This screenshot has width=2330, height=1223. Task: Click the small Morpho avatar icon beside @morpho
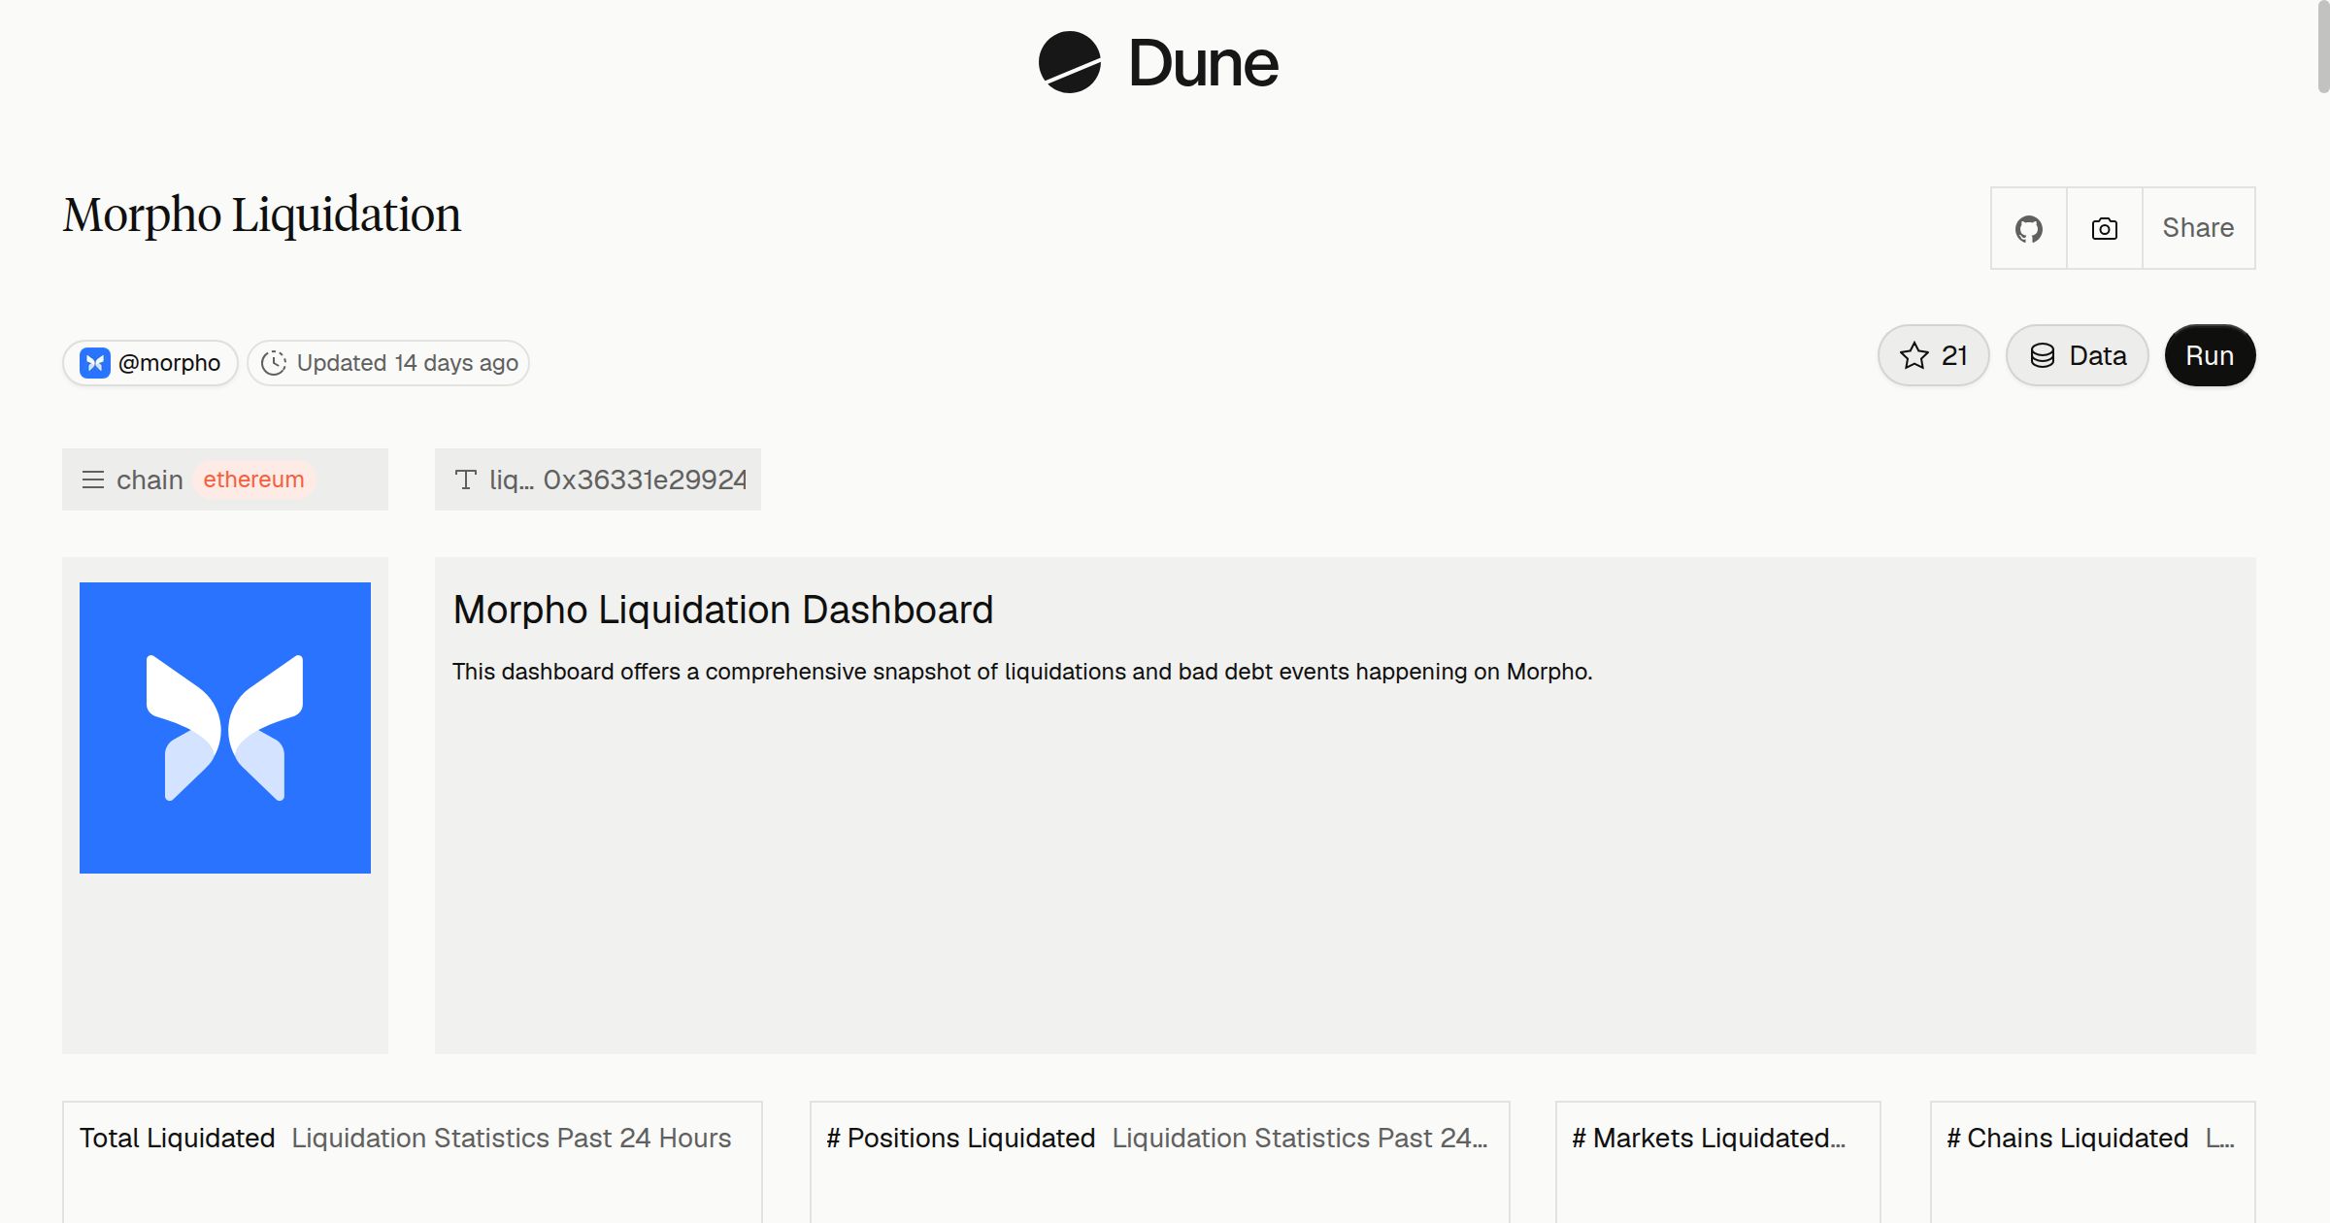(x=95, y=363)
